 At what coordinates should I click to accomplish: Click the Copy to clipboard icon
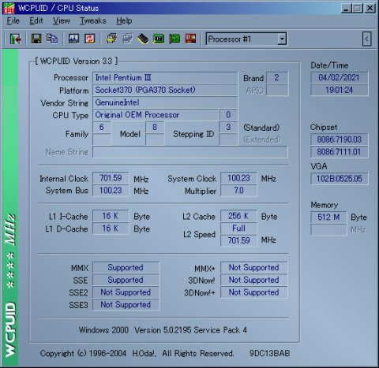[52, 39]
